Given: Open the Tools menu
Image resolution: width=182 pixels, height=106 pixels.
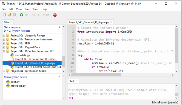Looking at the screenshot, I should coord(35,9).
